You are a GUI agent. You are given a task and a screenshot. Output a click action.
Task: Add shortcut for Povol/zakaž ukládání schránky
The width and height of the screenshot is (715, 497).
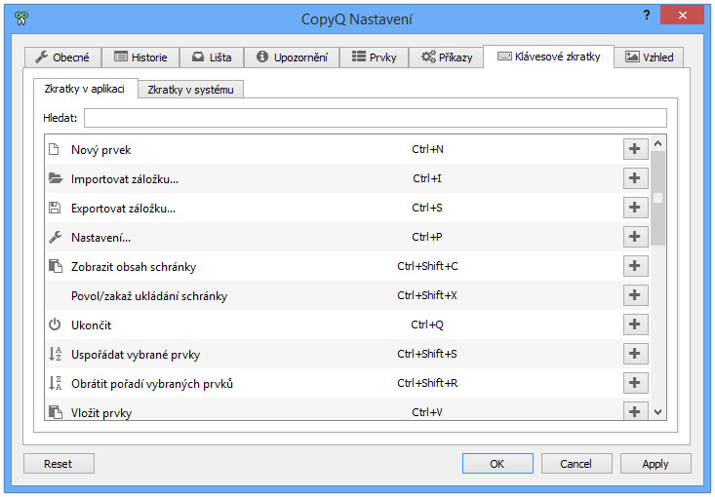(635, 294)
